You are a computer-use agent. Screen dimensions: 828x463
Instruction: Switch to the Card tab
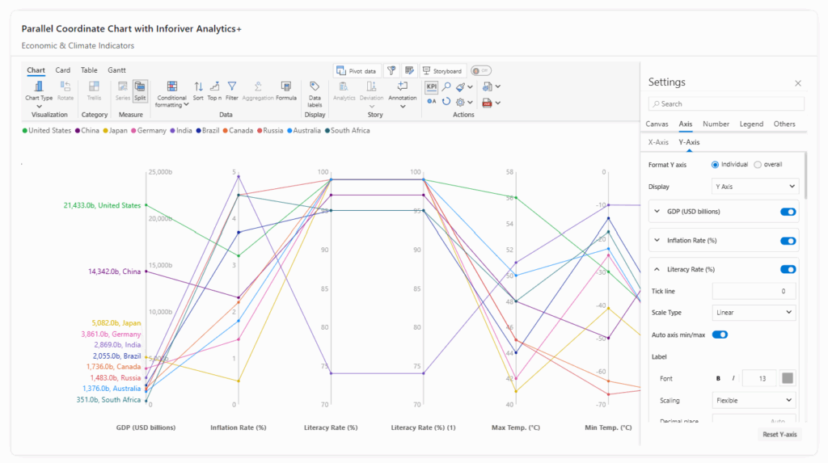coord(62,70)
